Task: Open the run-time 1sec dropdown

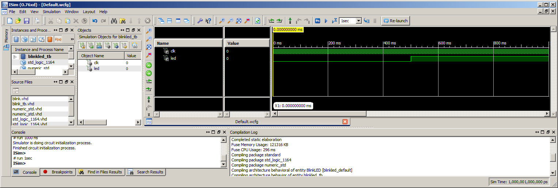Action: click(x=358, y=21)
